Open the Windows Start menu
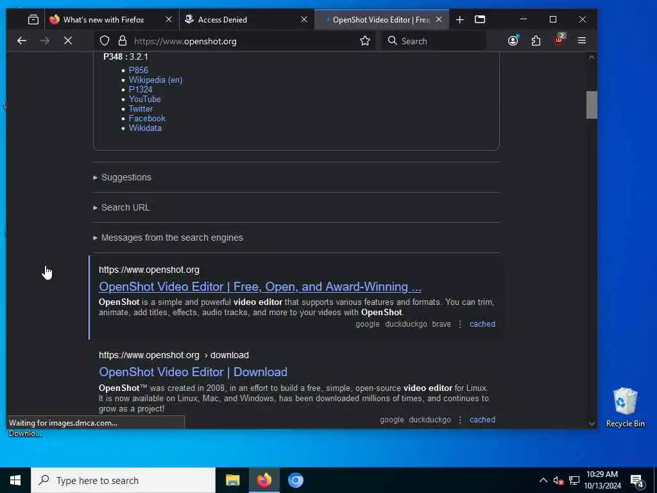This screenshot has width=657, height=493. [x=15, y=480]
